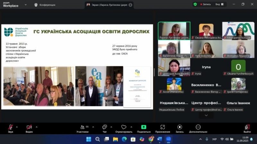Unmute the microphone with Звук button
The image size is (257, 144).
click(x=11, y=127)
